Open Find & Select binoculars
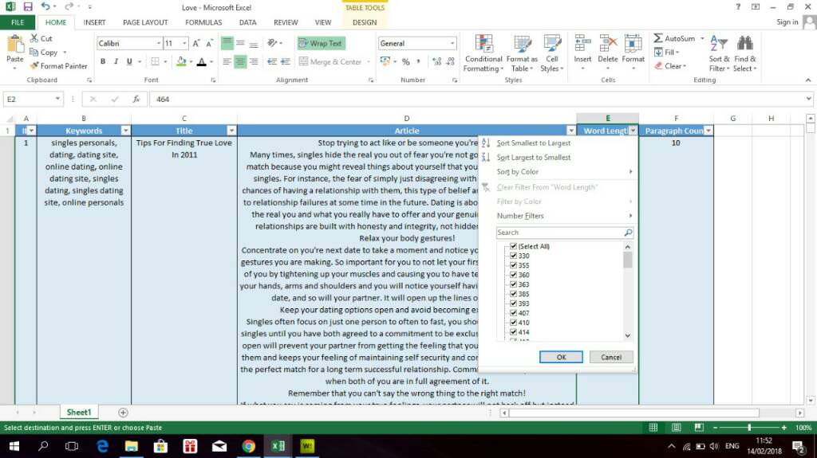The image size is (817, 458). (x=745, y=53)
